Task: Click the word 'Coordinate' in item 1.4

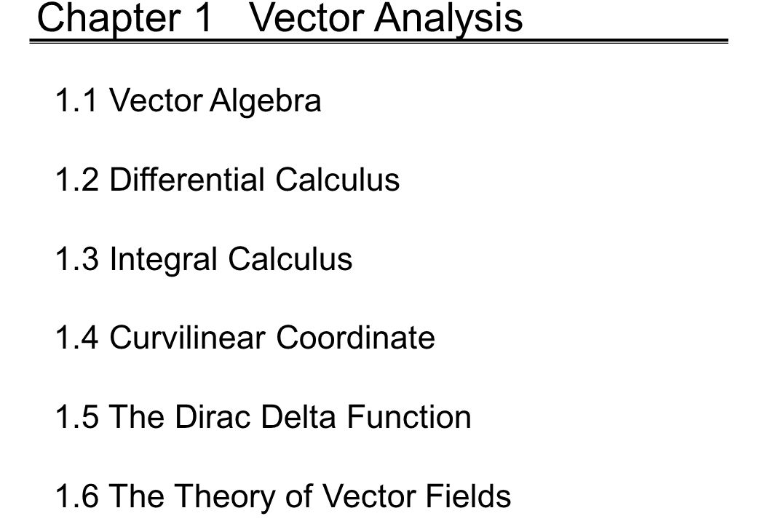Action: click(356, 337)
